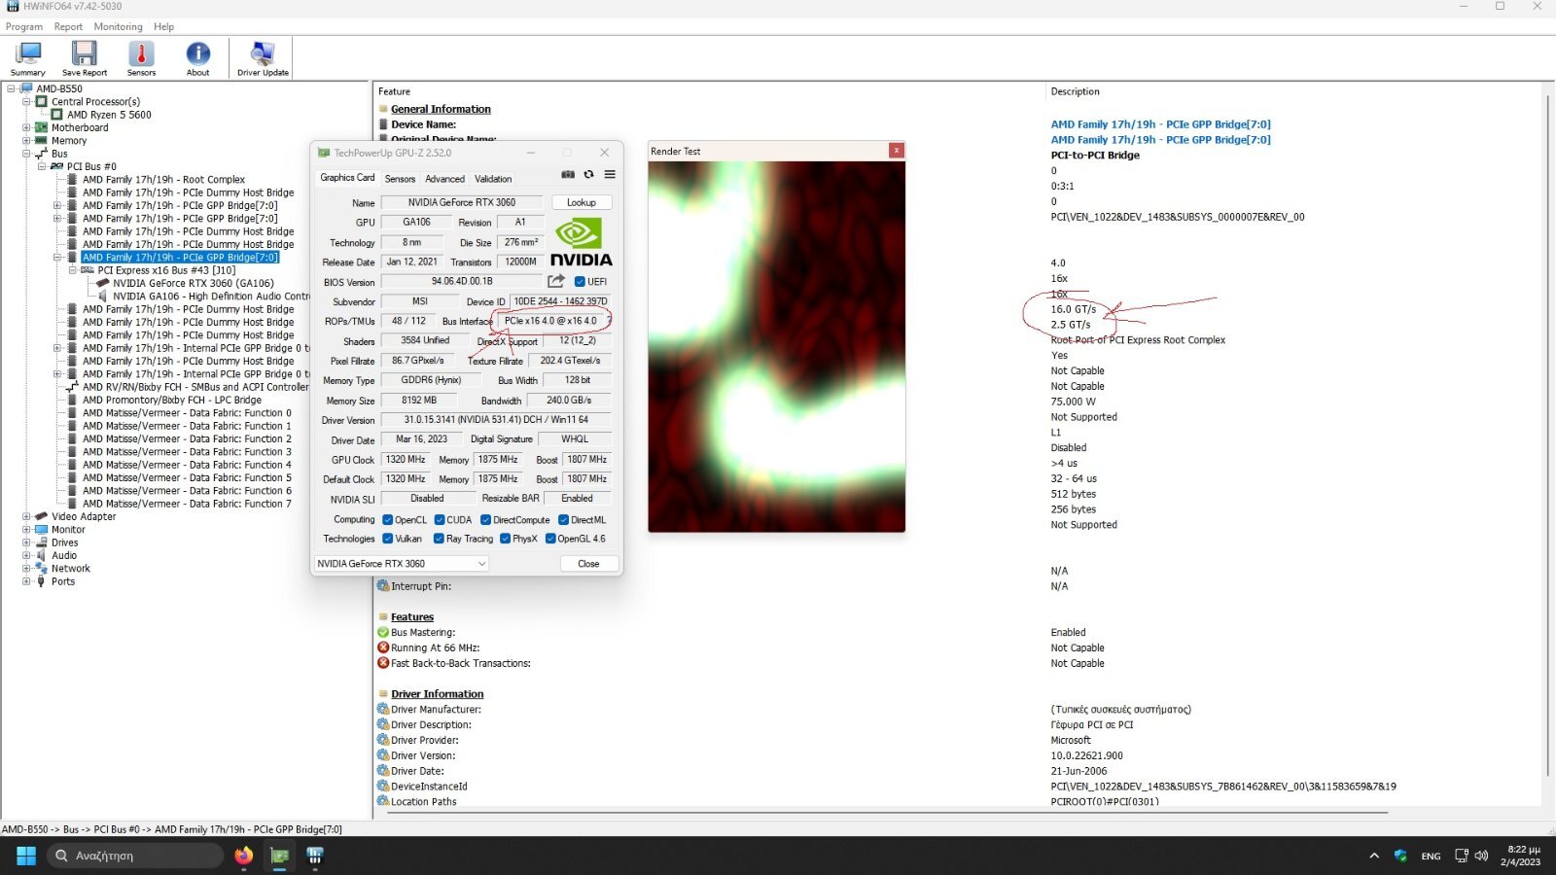The width and height of the screenshot is (1556, 875).
Task: Expand the Video Adapter tree node
Action: 26,516
